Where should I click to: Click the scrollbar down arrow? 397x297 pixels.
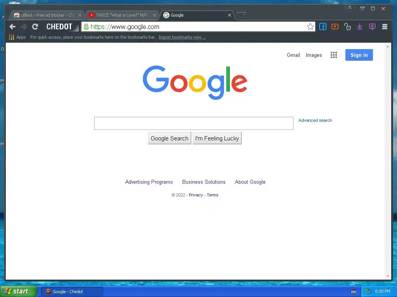point(388,276)
